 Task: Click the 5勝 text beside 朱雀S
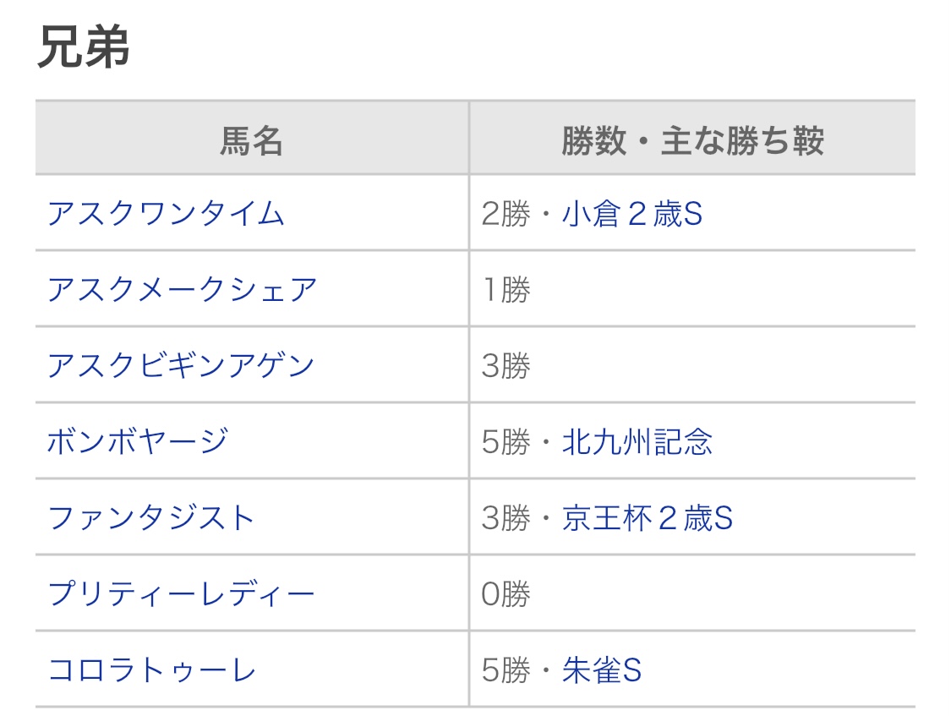tap(506, 670)
